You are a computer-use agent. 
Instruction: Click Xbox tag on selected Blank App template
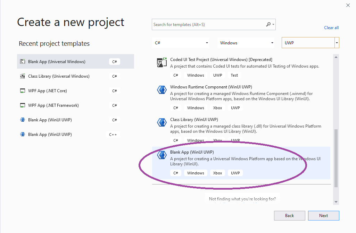(x=217, y=173)
